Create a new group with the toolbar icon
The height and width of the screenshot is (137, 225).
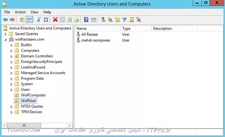click(x=110, y=20)
